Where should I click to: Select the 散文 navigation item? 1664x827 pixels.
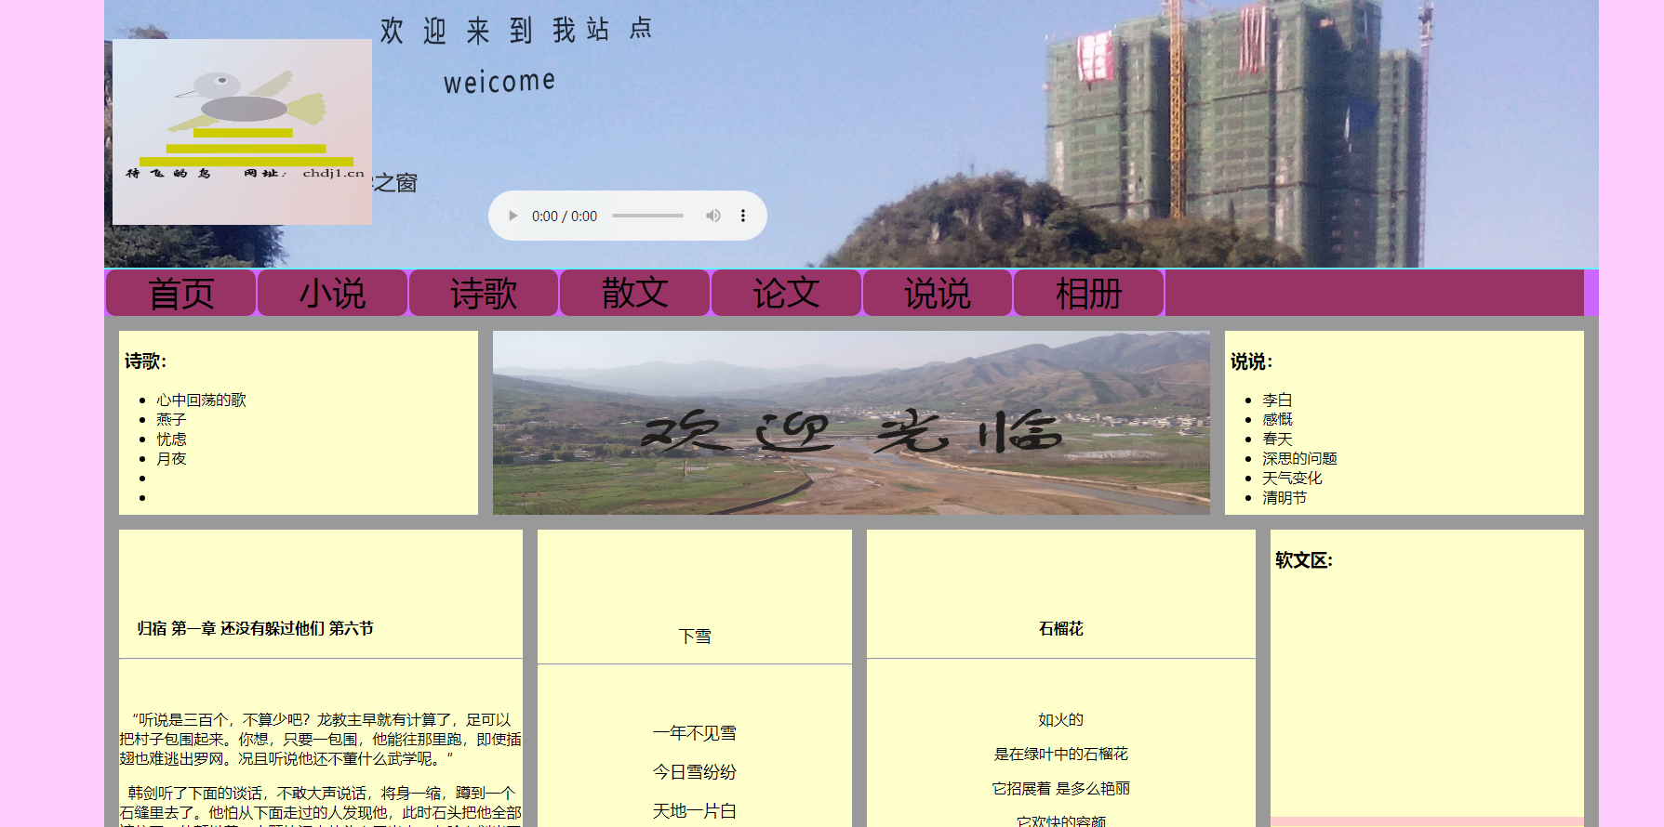[x=634, y=294]
